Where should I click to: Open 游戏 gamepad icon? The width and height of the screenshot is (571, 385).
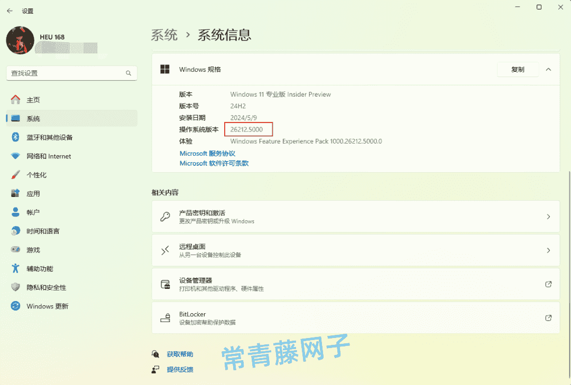click(x=15, y=250)
